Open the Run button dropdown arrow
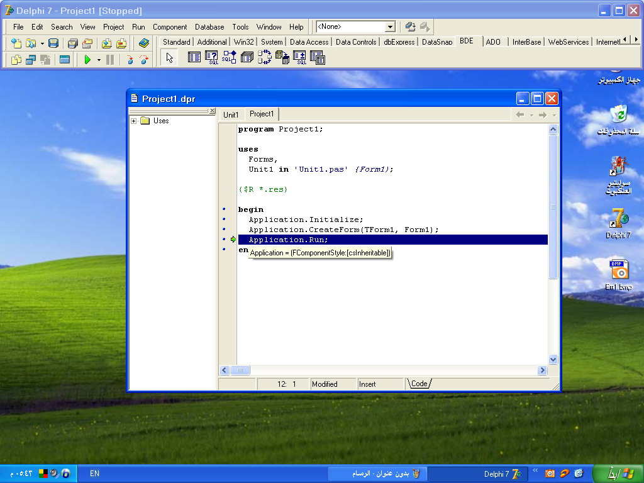The image size is (644, 483). tap(99, 60)
